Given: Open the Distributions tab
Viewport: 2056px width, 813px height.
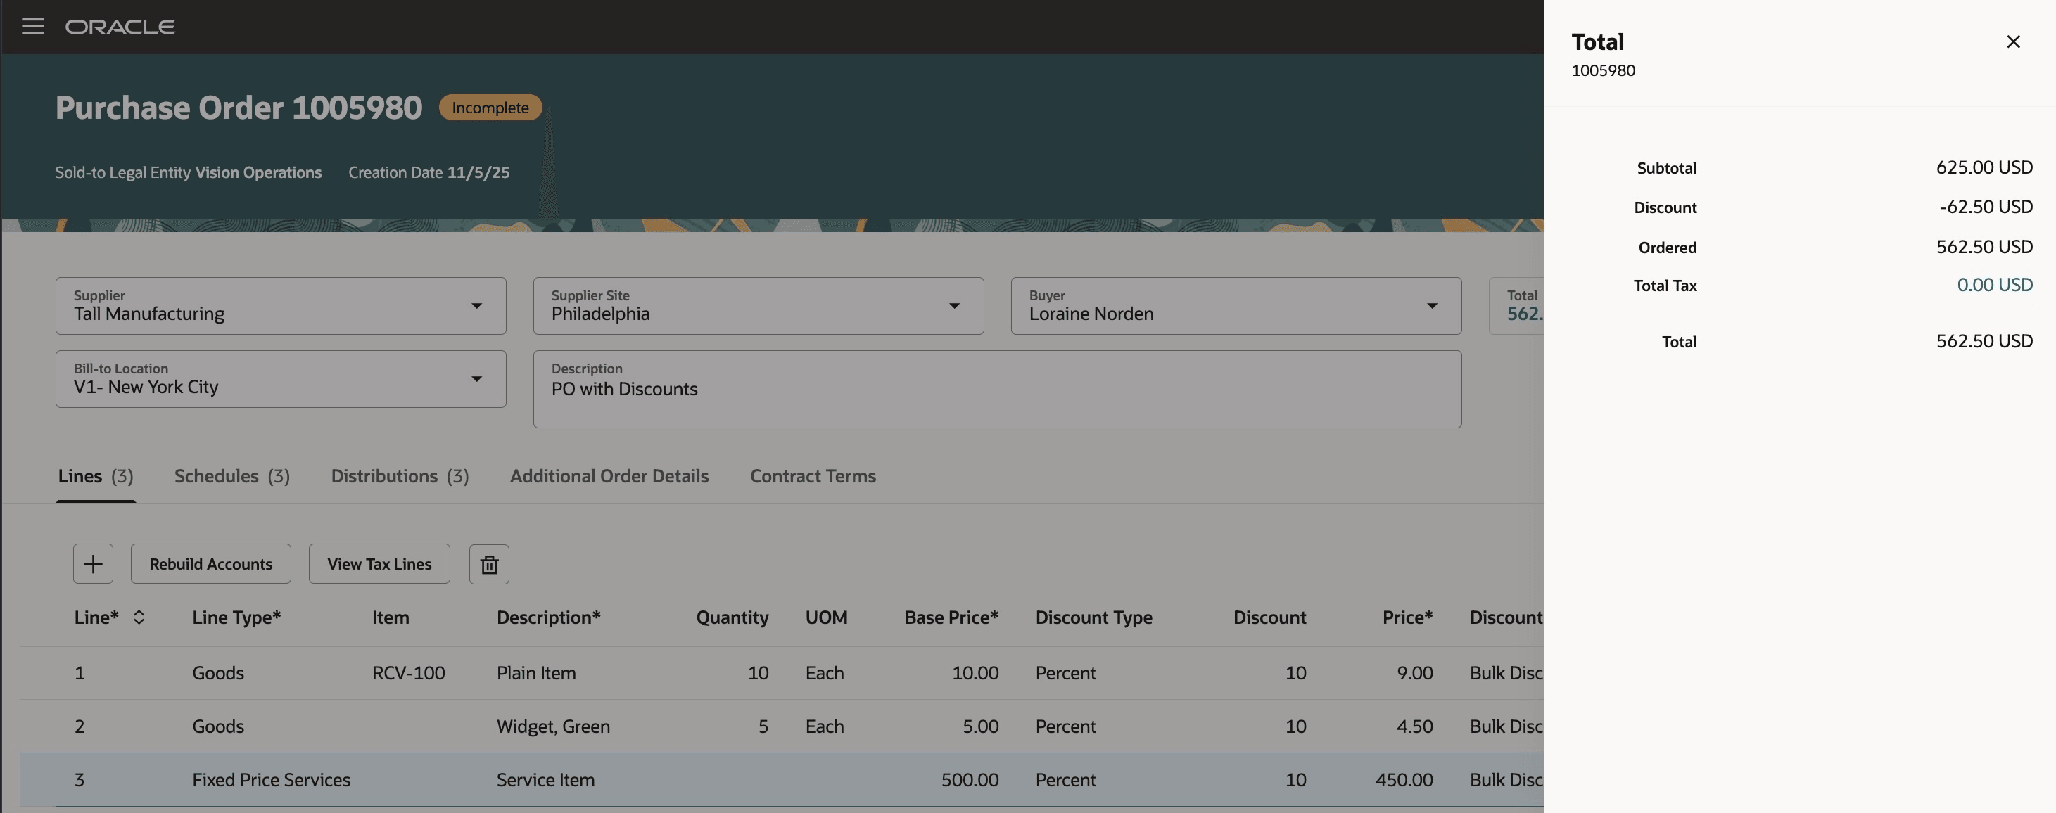Looking at the screenshot, I should 398,475.
